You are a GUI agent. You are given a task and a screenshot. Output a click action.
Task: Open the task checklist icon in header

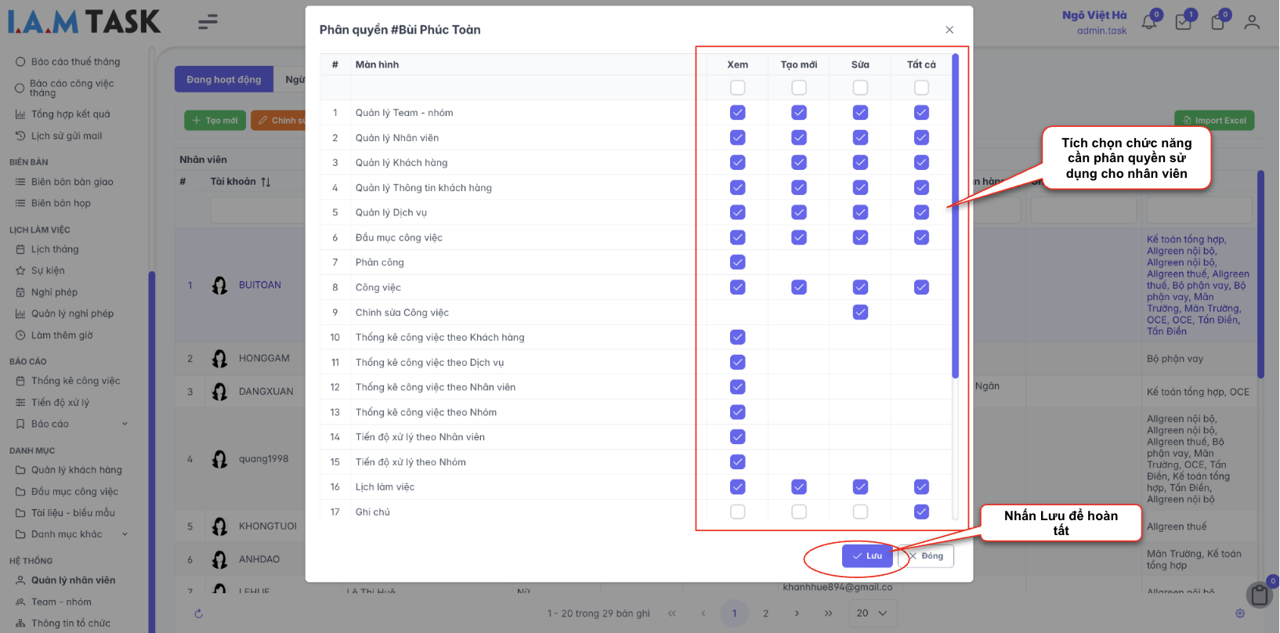pyautogui.click(x=1183, y=22)
